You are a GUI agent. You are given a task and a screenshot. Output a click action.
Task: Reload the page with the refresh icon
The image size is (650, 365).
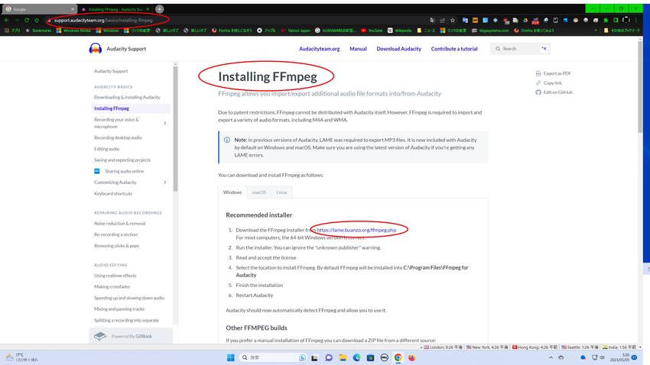tap(27, 20)
